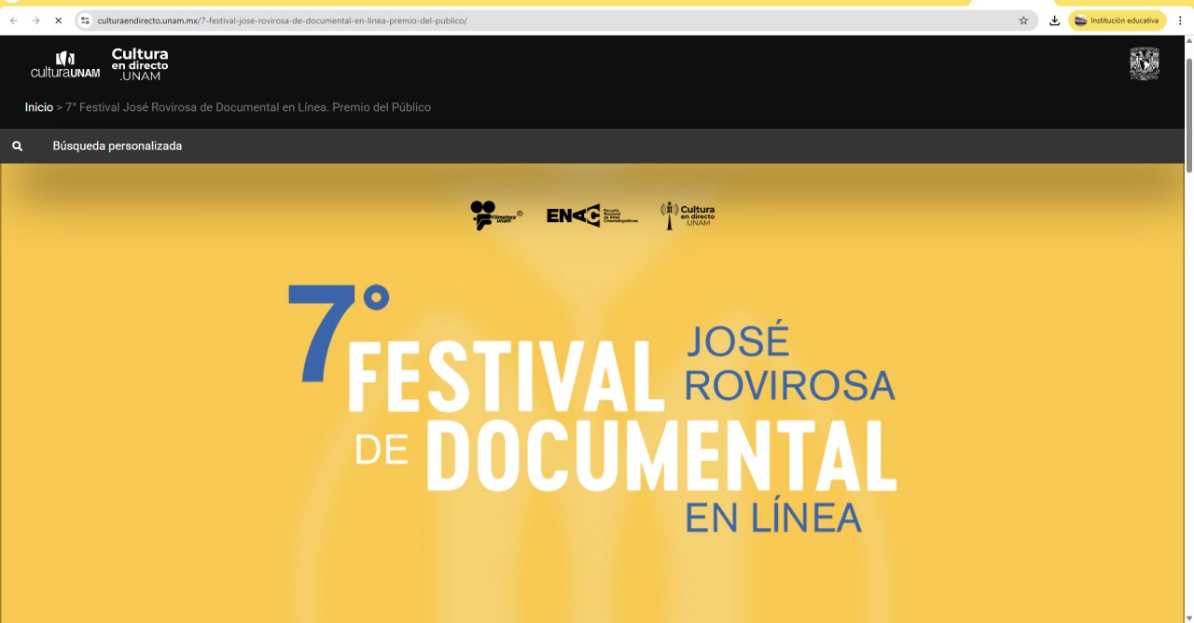Focus the culturaendirecto.unam.mx address bar
The image size is (1194, 623).
466,21
